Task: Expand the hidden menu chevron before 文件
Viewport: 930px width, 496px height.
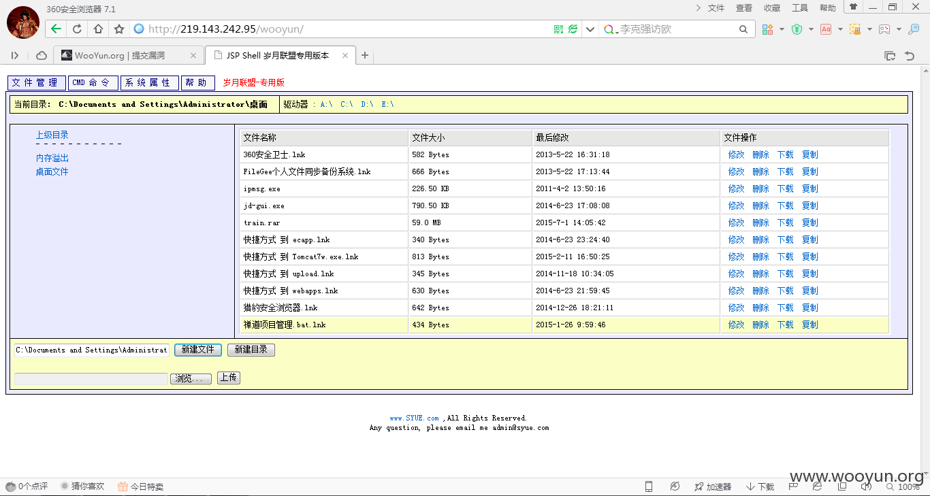Action: click(698, 8)
